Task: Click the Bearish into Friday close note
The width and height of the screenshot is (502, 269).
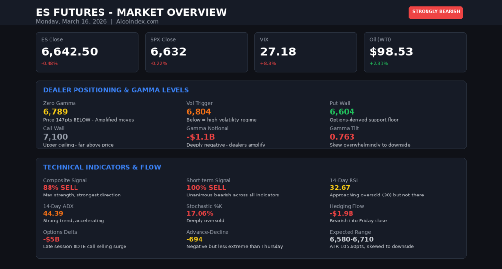Action: (358, 220)
